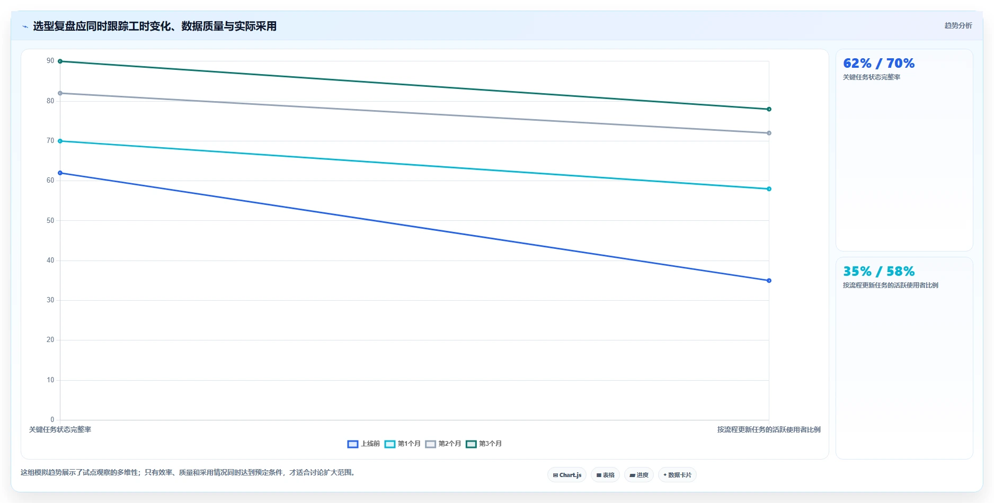
Task: Click the 第3个月 data point at 78
Action: coord(769,109)
